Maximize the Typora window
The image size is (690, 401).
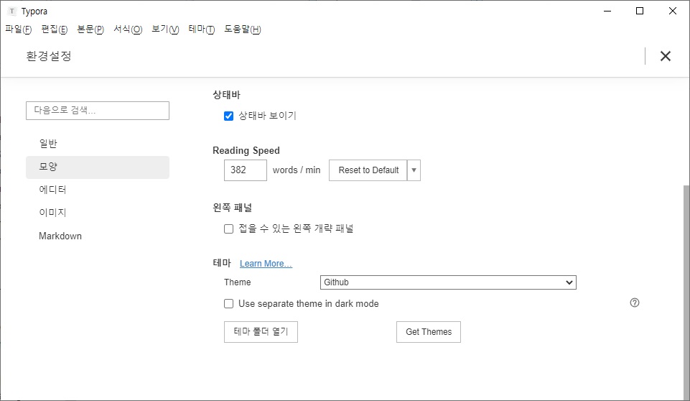(640, 11)
